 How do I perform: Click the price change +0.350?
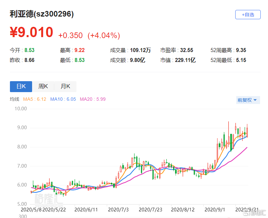[70, 35]
